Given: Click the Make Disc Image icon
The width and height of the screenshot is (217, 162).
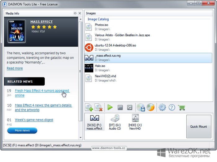Looking at the screenshot, I should 141,107.
